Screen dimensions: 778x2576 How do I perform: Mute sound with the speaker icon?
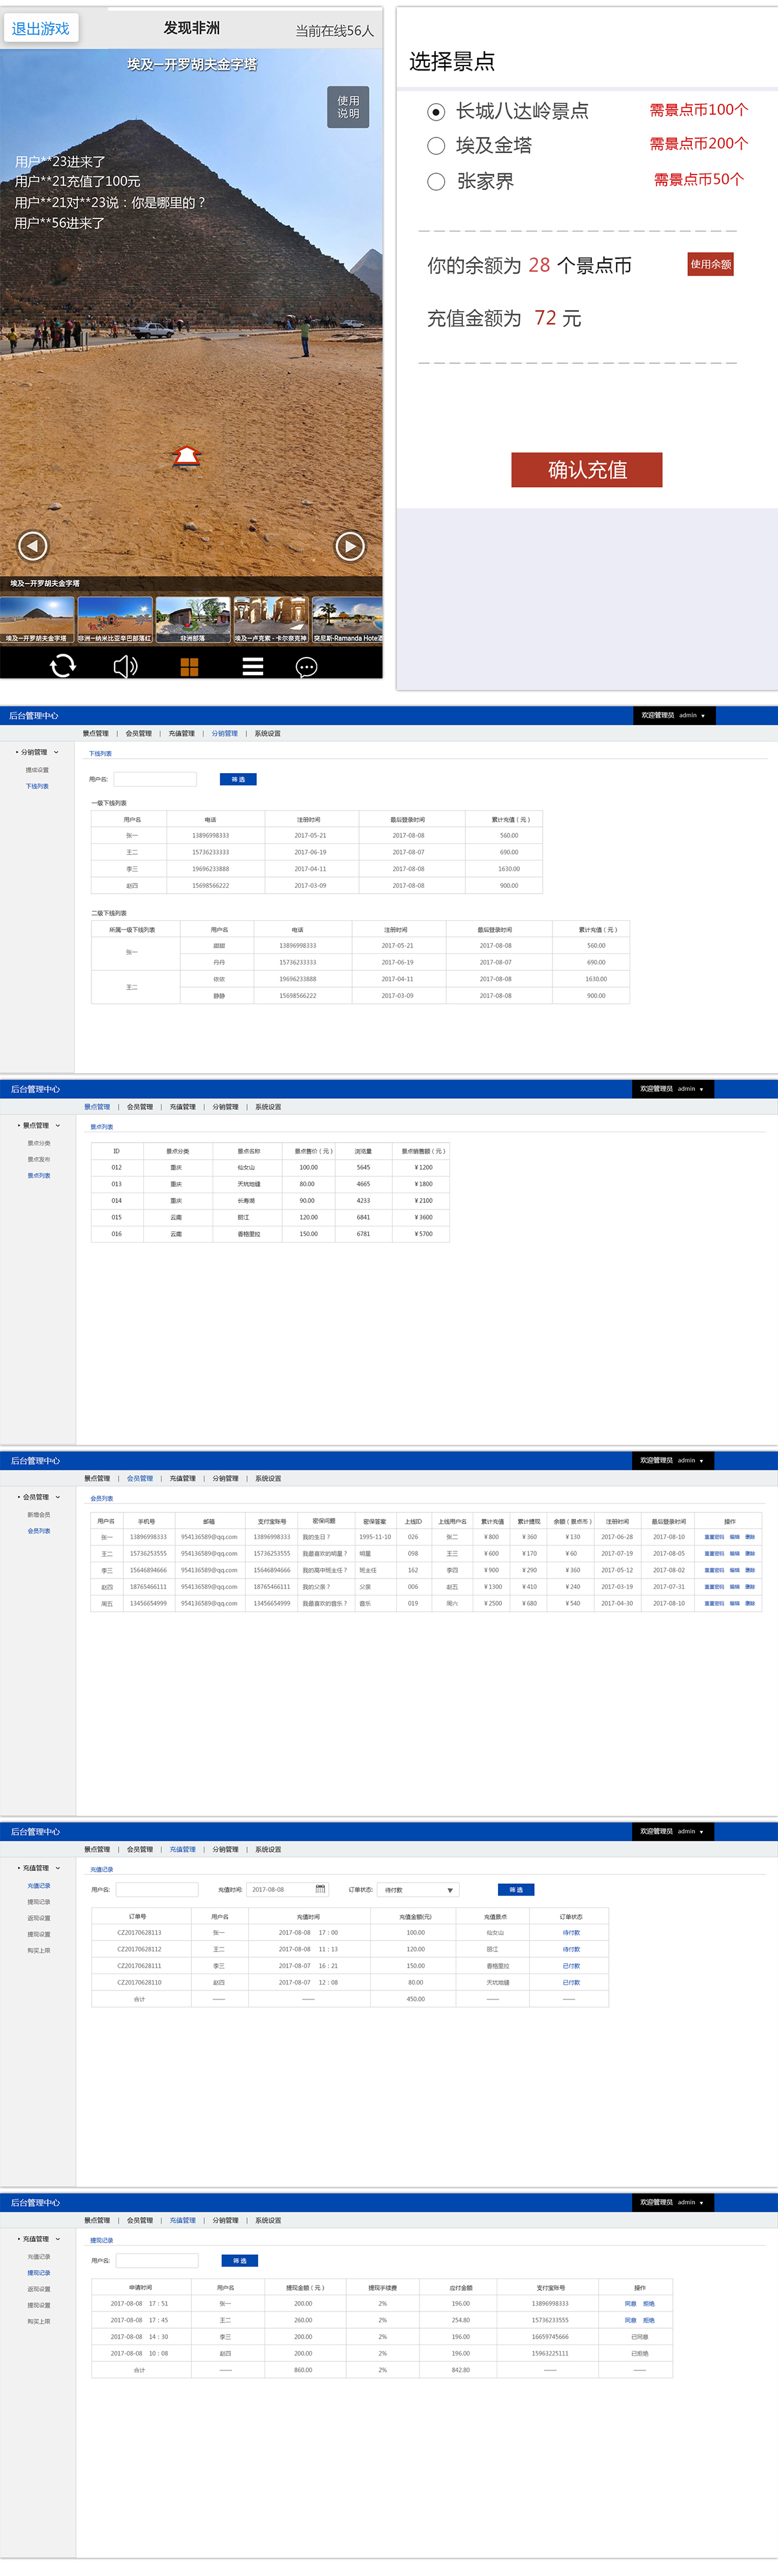point(126,666)
